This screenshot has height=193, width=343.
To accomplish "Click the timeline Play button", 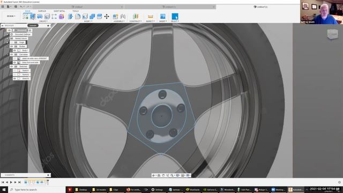I will click(x=11, y=182).
